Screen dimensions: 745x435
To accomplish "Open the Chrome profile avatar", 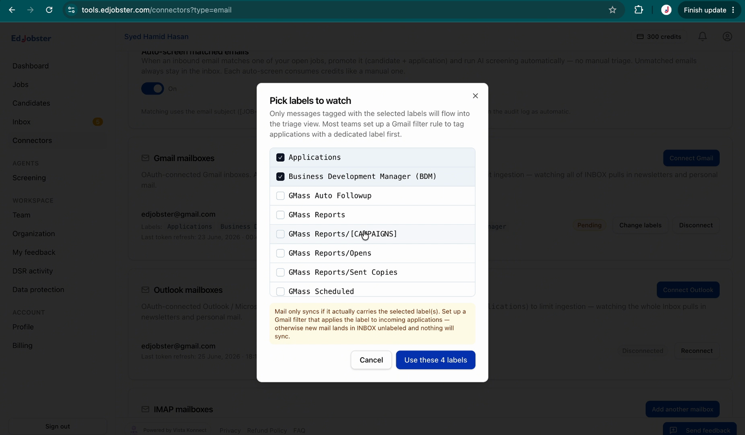I will (666, 10).
